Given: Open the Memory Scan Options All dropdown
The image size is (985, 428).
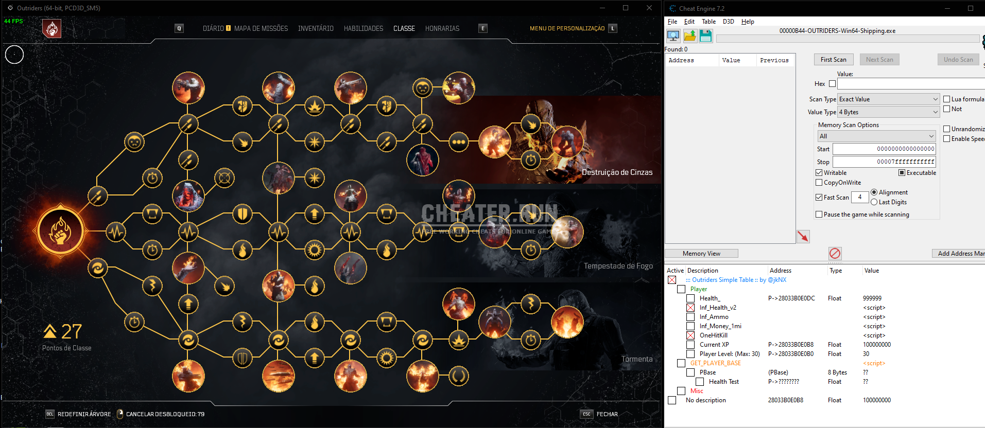Looking at the screenshot, I should coord(876,136).
